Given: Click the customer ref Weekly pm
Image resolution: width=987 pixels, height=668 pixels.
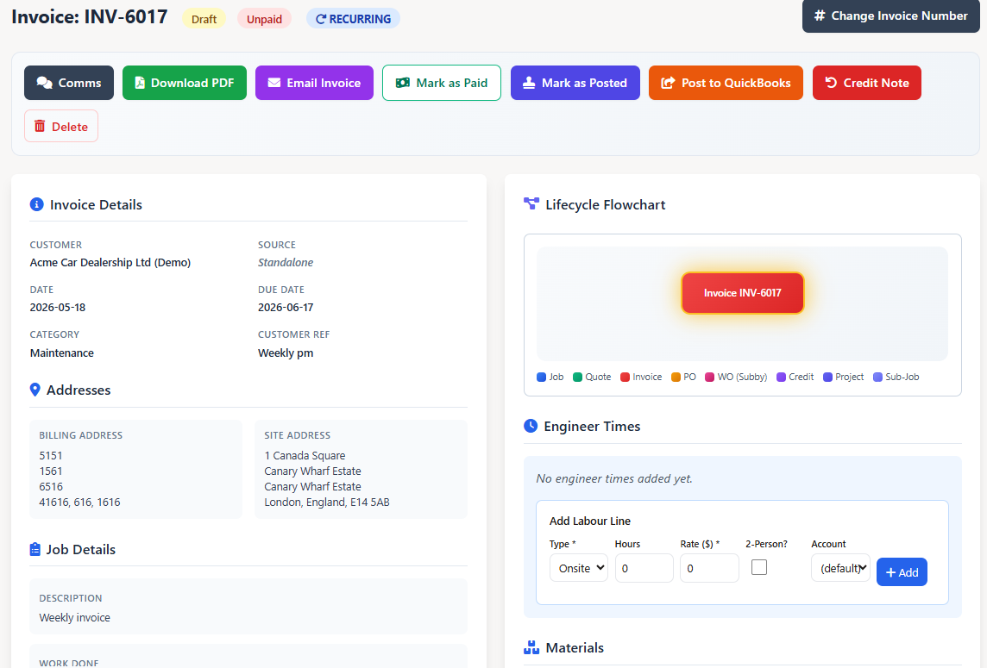Looking at the screenshot, I should coord(286,353).
